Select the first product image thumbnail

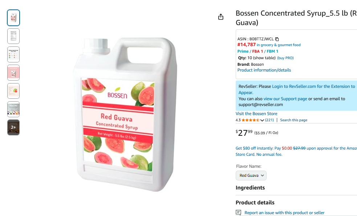[x=13, y=18]
